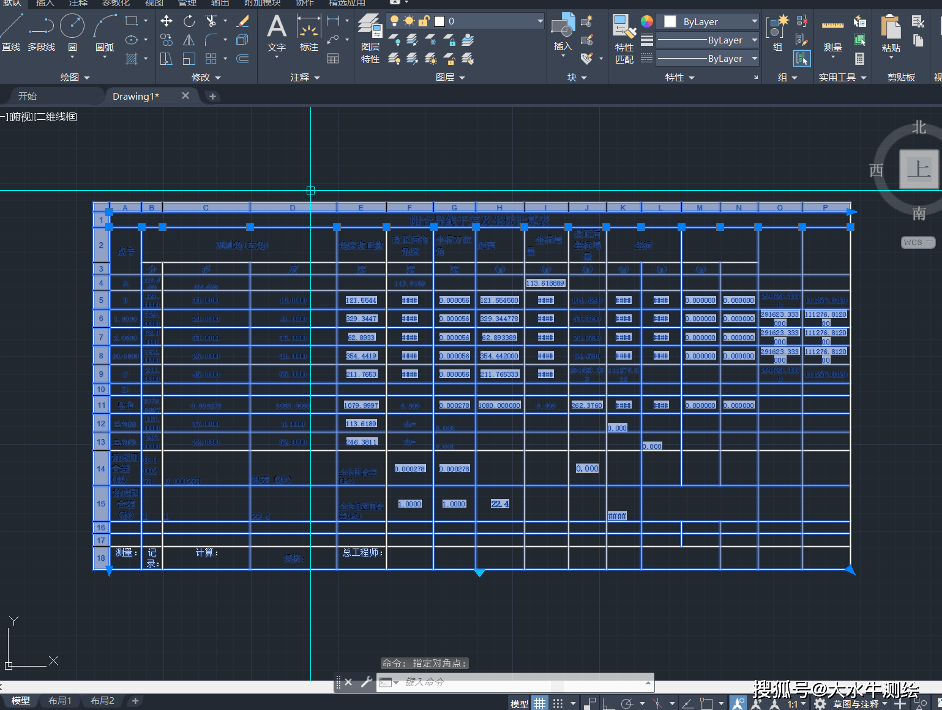Open the Text (文字) tool

pyautogui.click(x=277, y=34)
